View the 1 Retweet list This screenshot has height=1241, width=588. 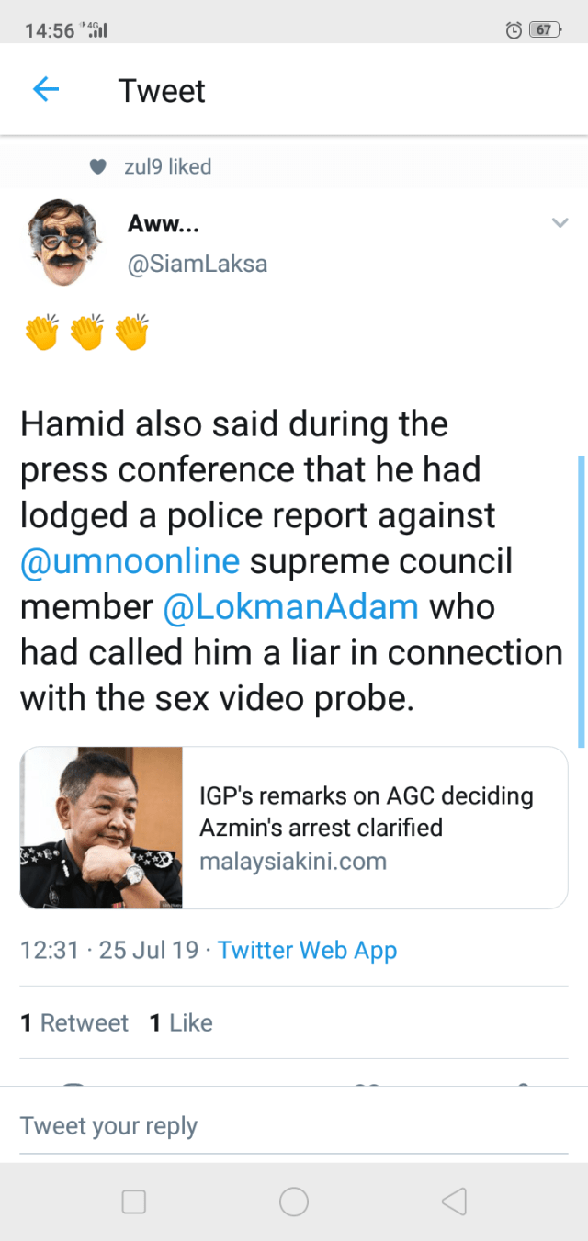(x=74, y=1022)
